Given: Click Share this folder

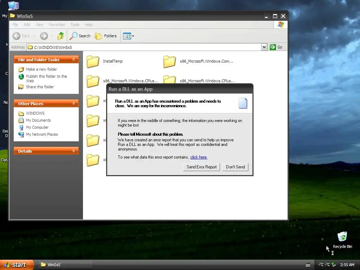Looking at the screenshot, I should (40, 87).
